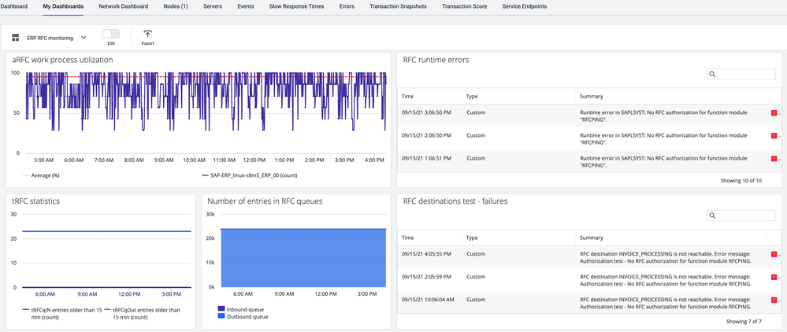The height and width of the screenshot is (332, 787).
Task: Select the 09/15/21 2:05:59 PM failure row
Action: (x=589, y=280)
